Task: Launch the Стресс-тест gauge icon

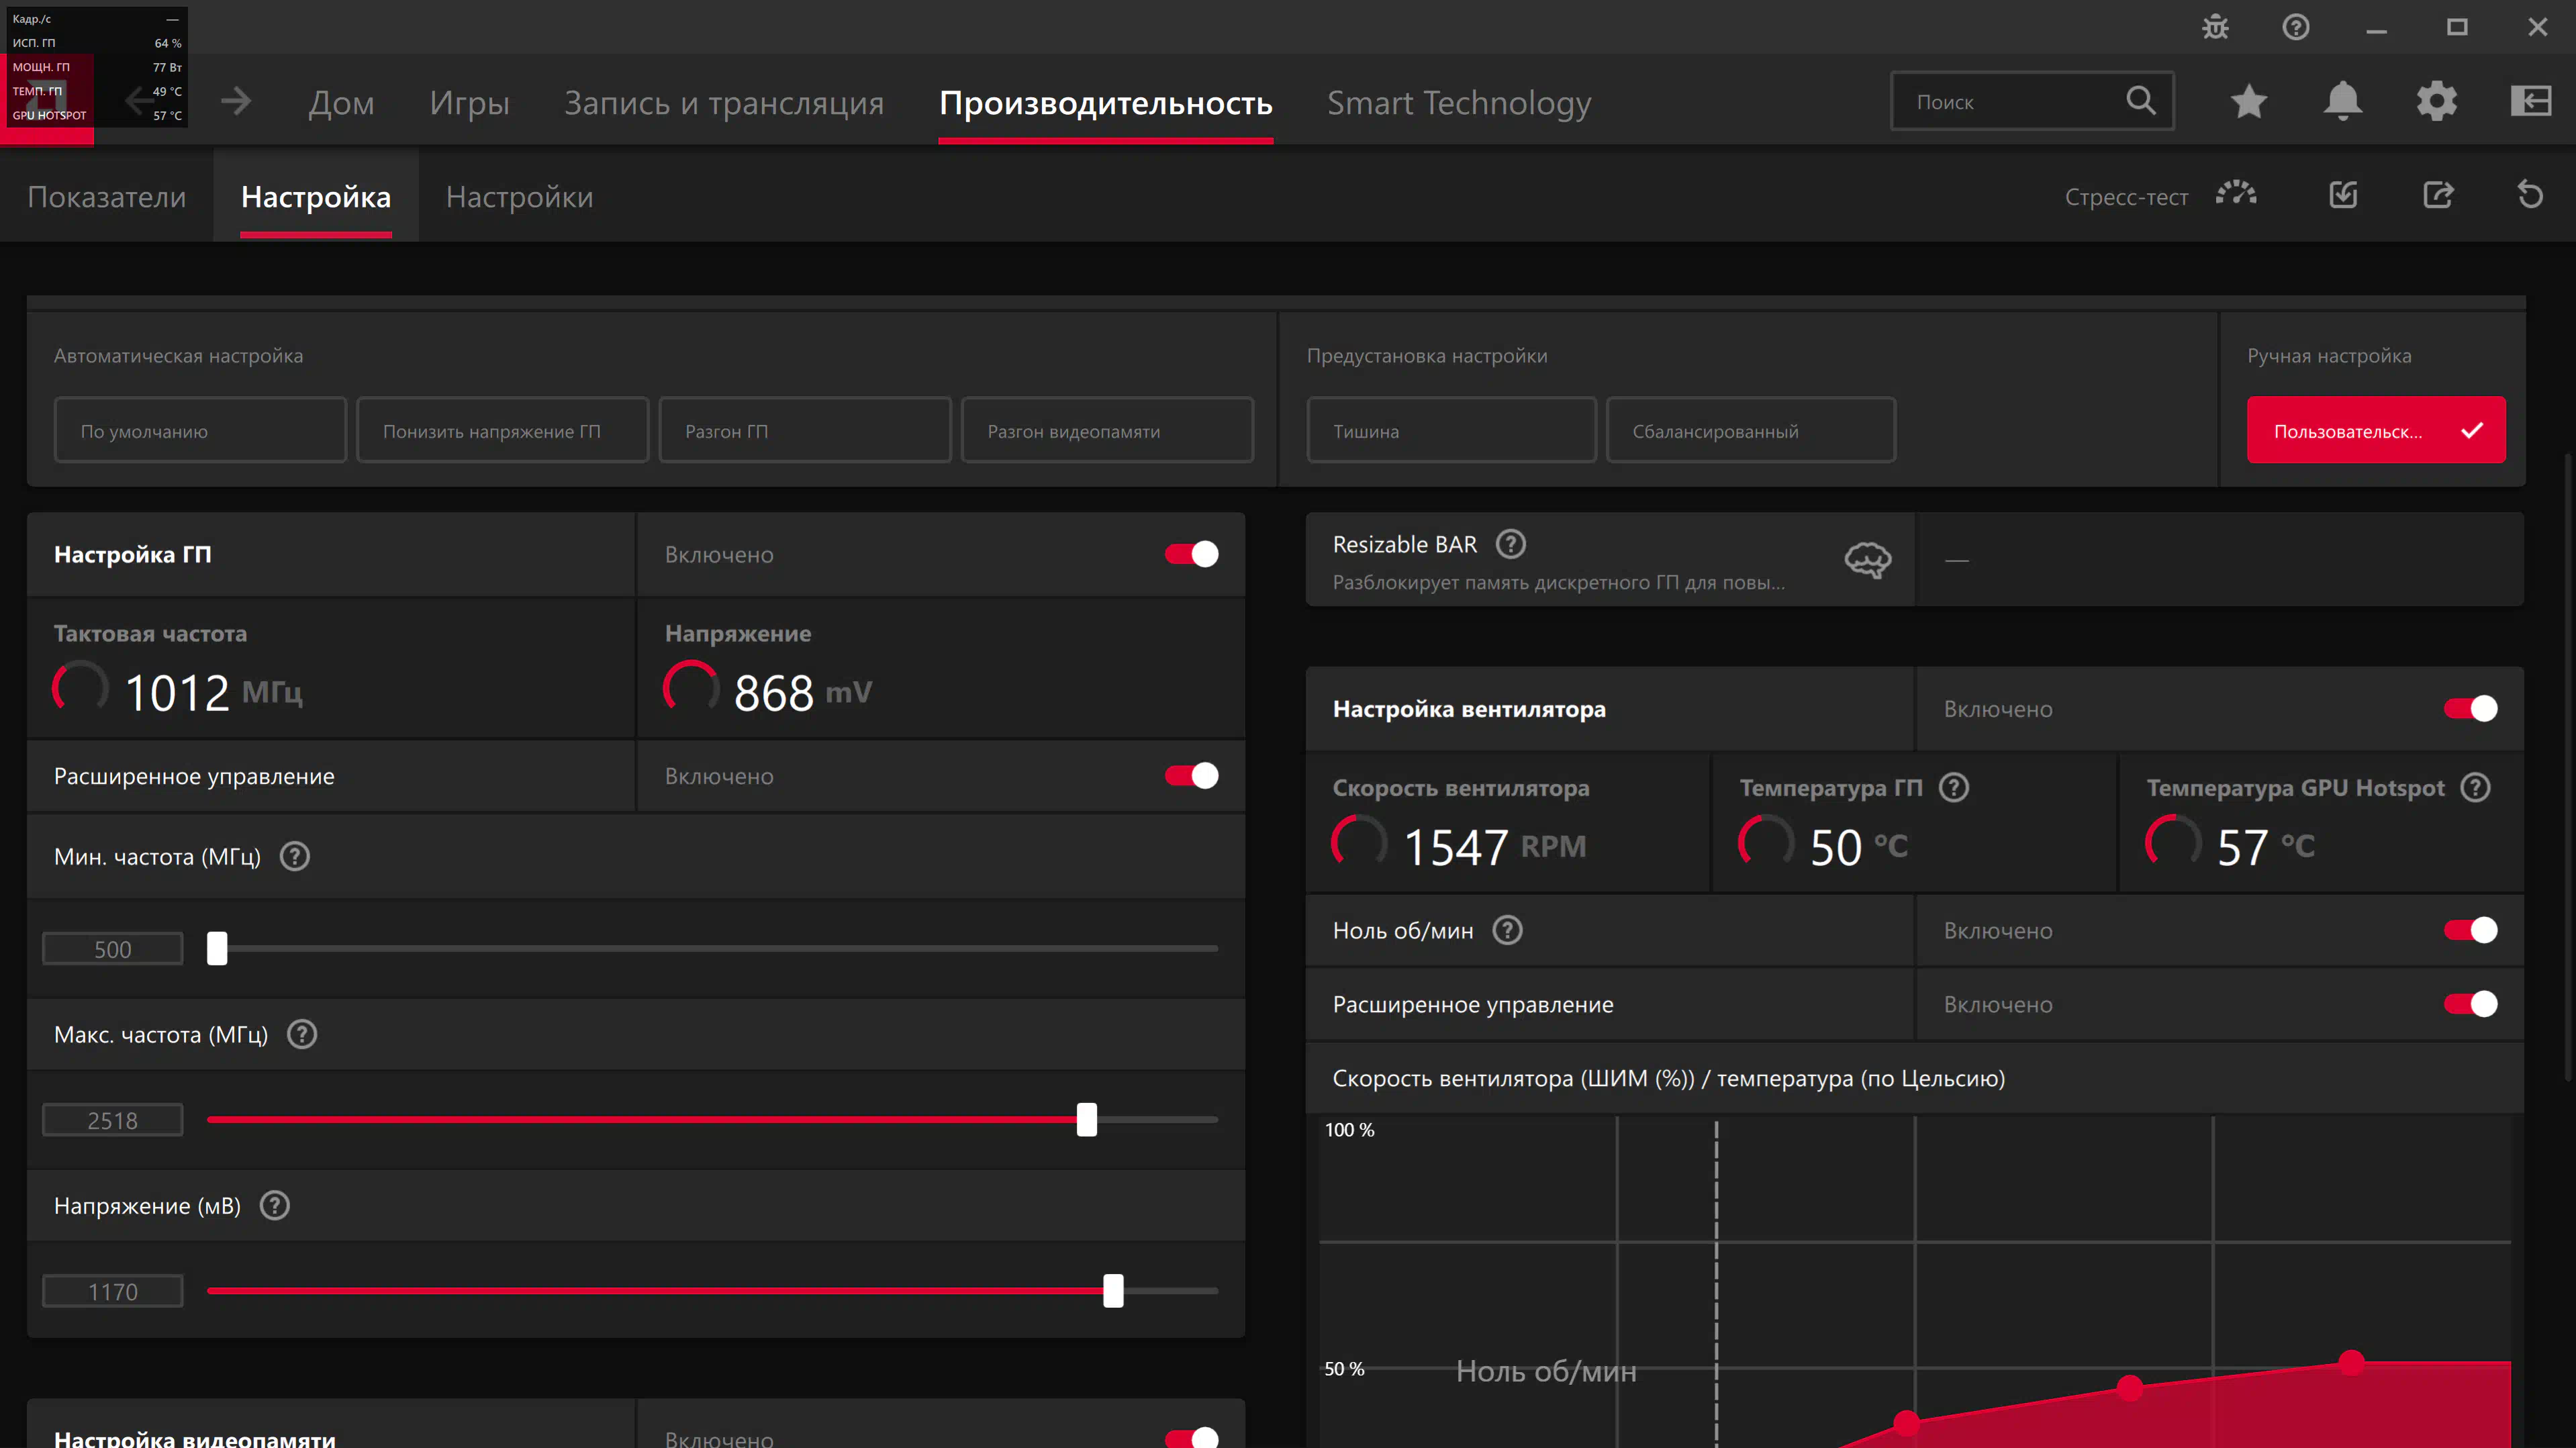Action: pyautogui.click(x=2236, y=195)
